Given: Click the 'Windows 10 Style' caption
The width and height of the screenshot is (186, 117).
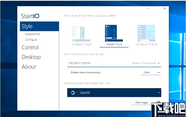Looking at the screenshot, I should coord(147,44).
